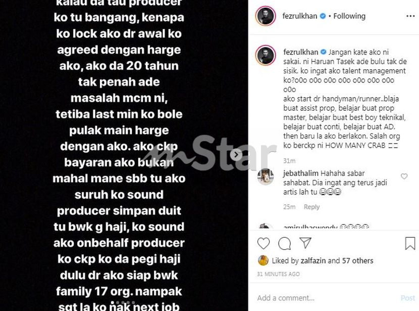The height and width of the screenshot is (311, 419).
Task: Click the fezrulkhan profile picture in the header
Action: pyautogui.click(x=266, y=16)
